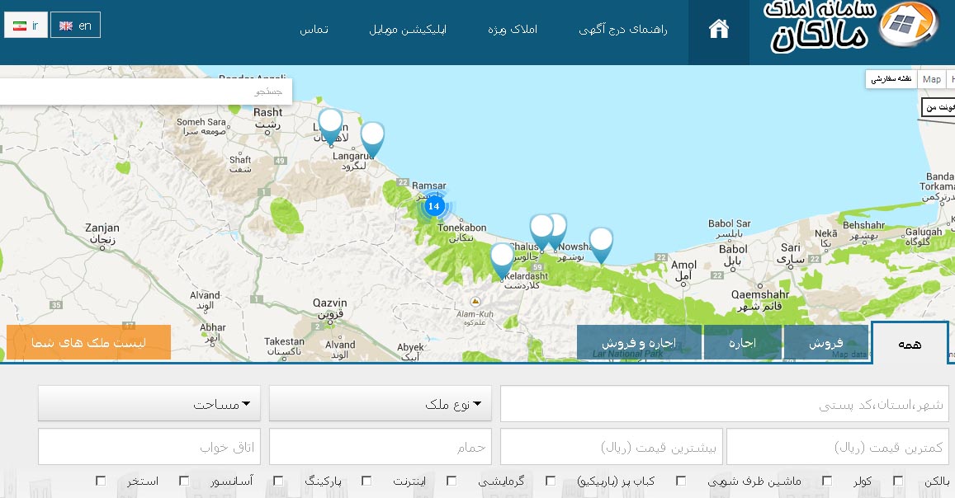Toggle the کباب پز (barbecue) checkbox

(550, 481)
